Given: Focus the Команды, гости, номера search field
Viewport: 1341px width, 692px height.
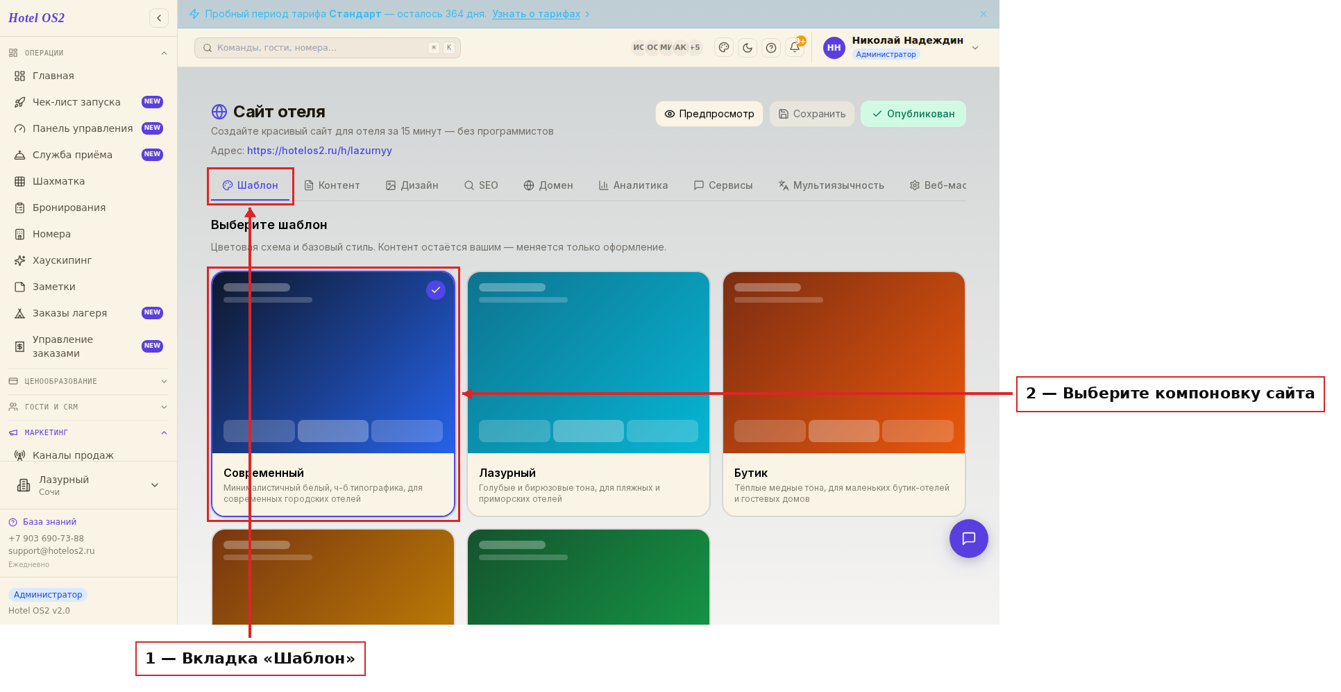Looking at the screenshot, I should 328,48.
